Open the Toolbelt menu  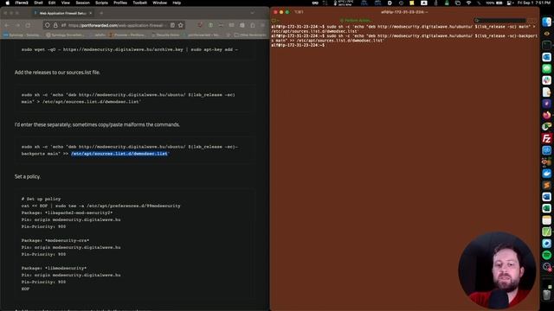pos(139,3)
